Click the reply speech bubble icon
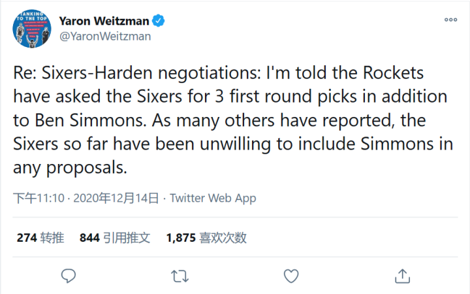Screen dimensions: 470x294 (x=69, y=276)
